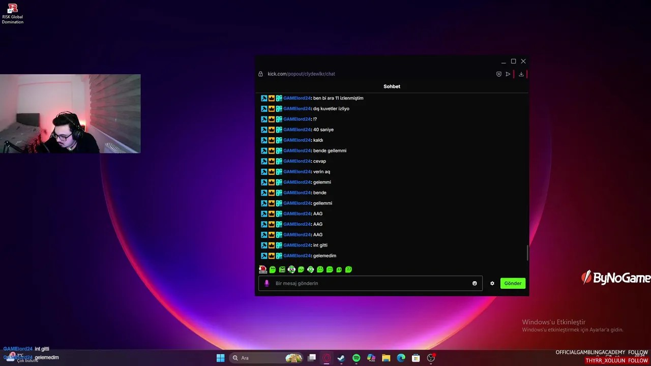
Task: Insert the eighth green blob emote
Action: click(x=330, y=269)
